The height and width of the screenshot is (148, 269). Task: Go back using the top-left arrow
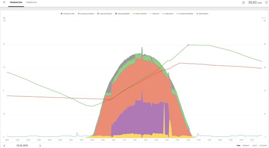[x=4, y=2]
